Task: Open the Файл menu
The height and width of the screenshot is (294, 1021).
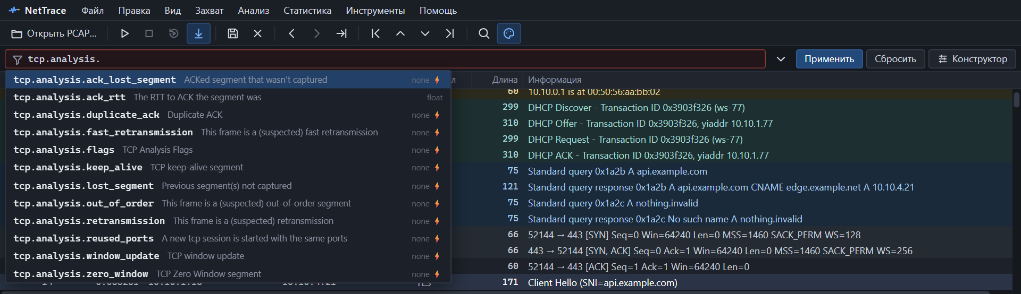Action: pos(93,11)
